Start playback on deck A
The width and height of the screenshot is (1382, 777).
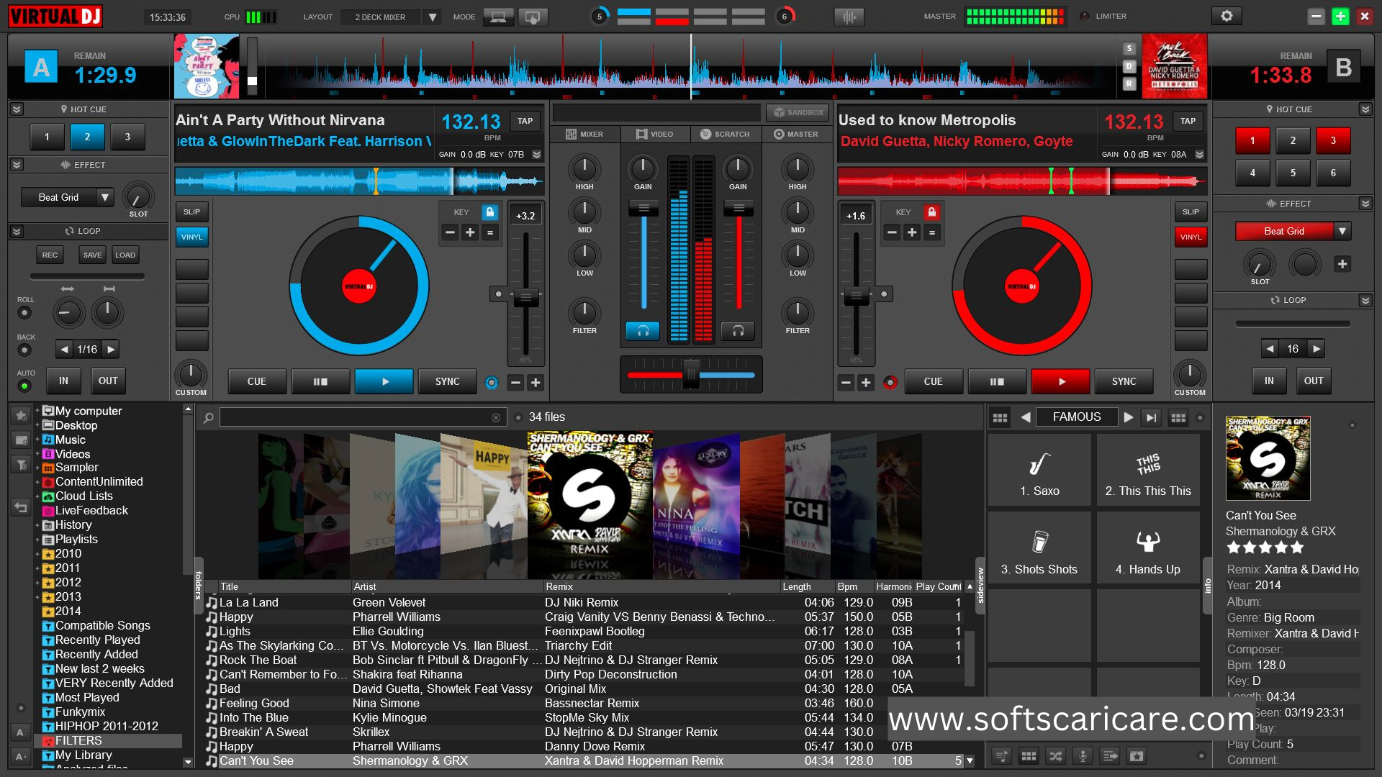point(384,381)
